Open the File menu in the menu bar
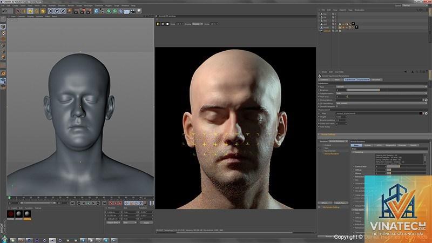This screenshot has height=243, width=432. [x=3, y=5]
